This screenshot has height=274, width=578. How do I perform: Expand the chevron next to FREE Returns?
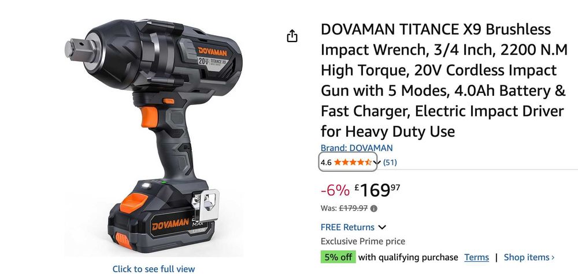click(x=382, y=227)
